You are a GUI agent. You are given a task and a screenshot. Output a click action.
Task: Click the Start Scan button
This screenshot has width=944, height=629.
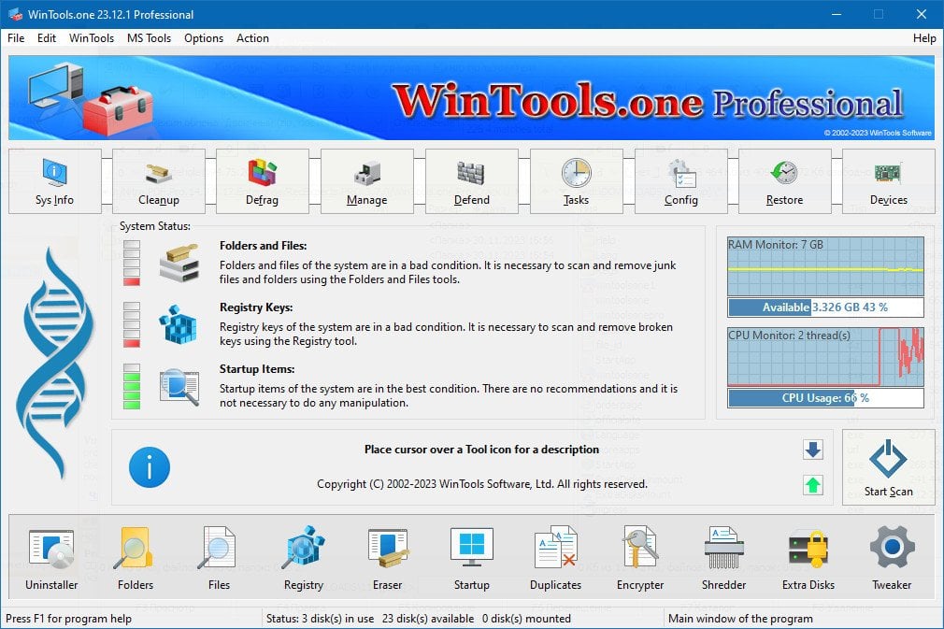click(888, 465)
